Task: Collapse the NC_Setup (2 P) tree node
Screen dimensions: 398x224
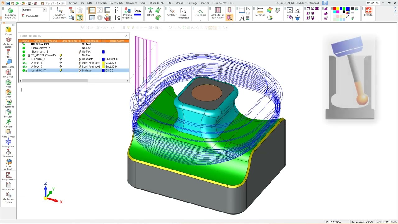Action: pos(29,44)
